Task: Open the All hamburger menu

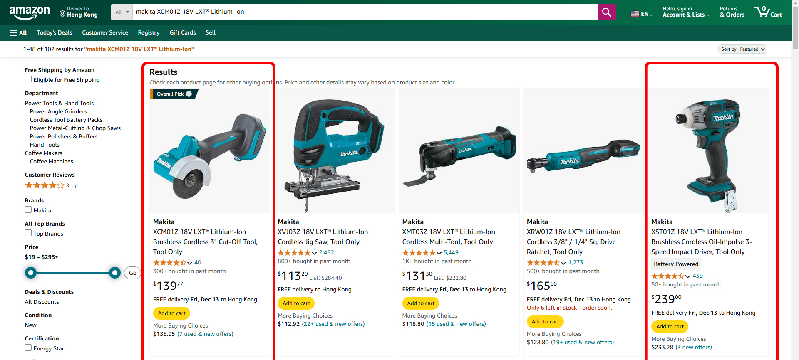Action: (x=18, y=32)
